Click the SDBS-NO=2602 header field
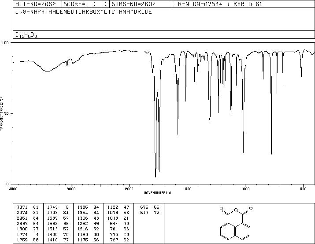This screenshot has height=244, width=315. (141, 4)
